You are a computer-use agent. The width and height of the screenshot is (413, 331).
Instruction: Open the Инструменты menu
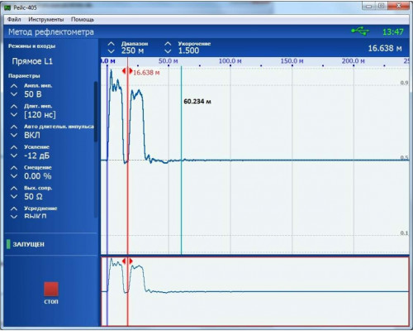click(46, 19)
